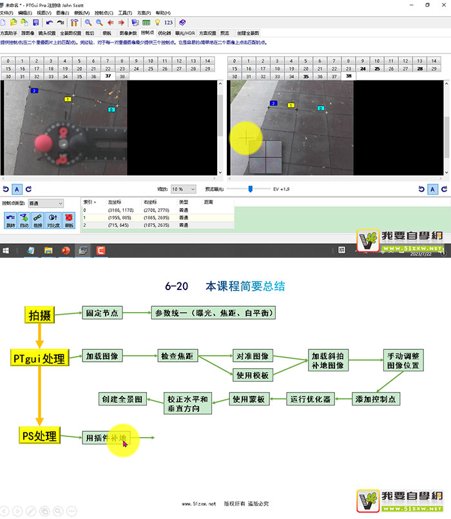451x519 pixels.
Task: Toggle the 跳转 jump button
Action: [10, 220]
